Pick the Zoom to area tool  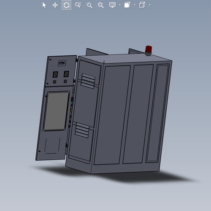point(89,5)
